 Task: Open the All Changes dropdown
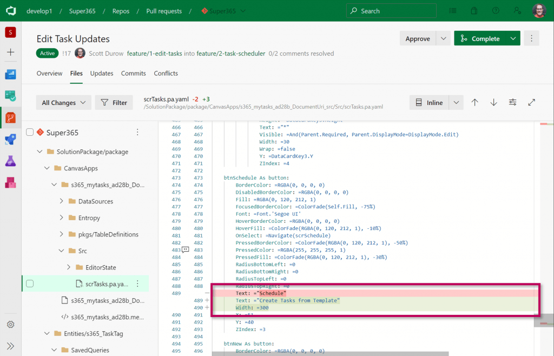64,102
